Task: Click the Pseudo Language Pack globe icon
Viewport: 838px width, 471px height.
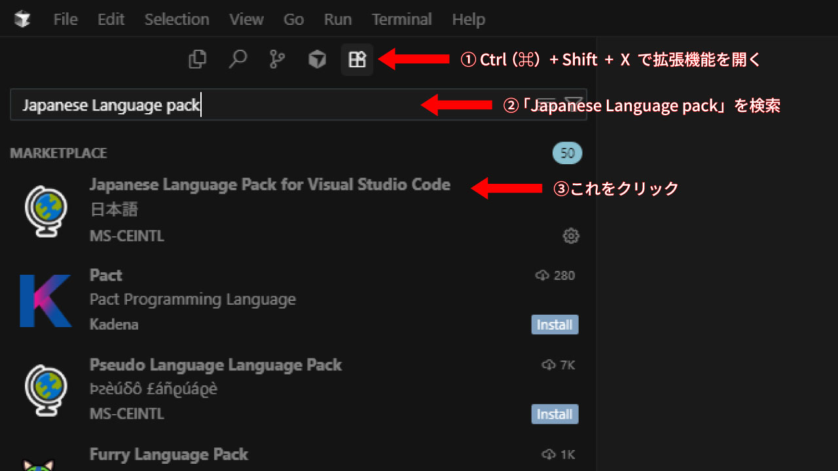Action: pos(46,390)
